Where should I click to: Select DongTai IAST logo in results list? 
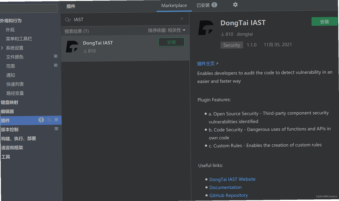pyautogui.click(x=72, y=47)
